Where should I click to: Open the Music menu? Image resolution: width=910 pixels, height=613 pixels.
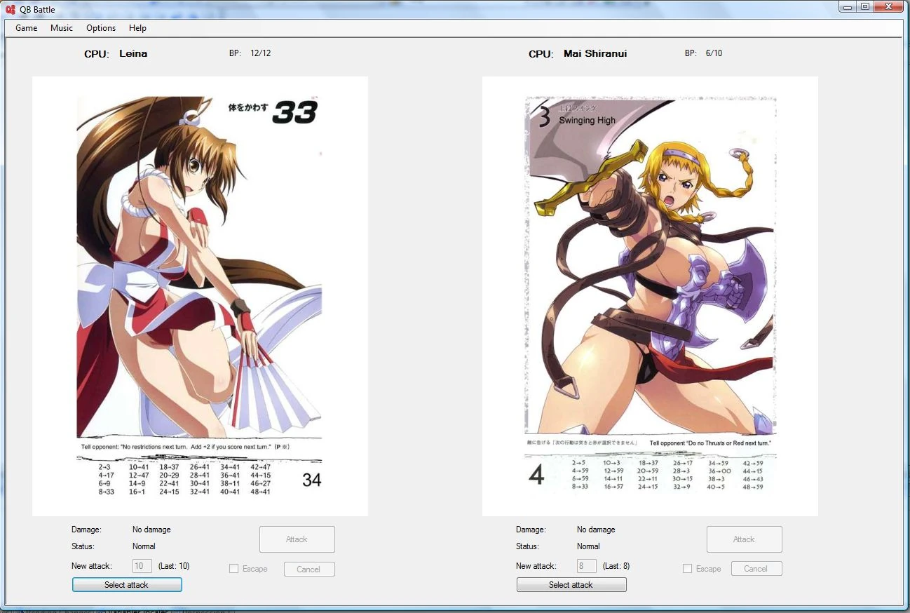62,28
